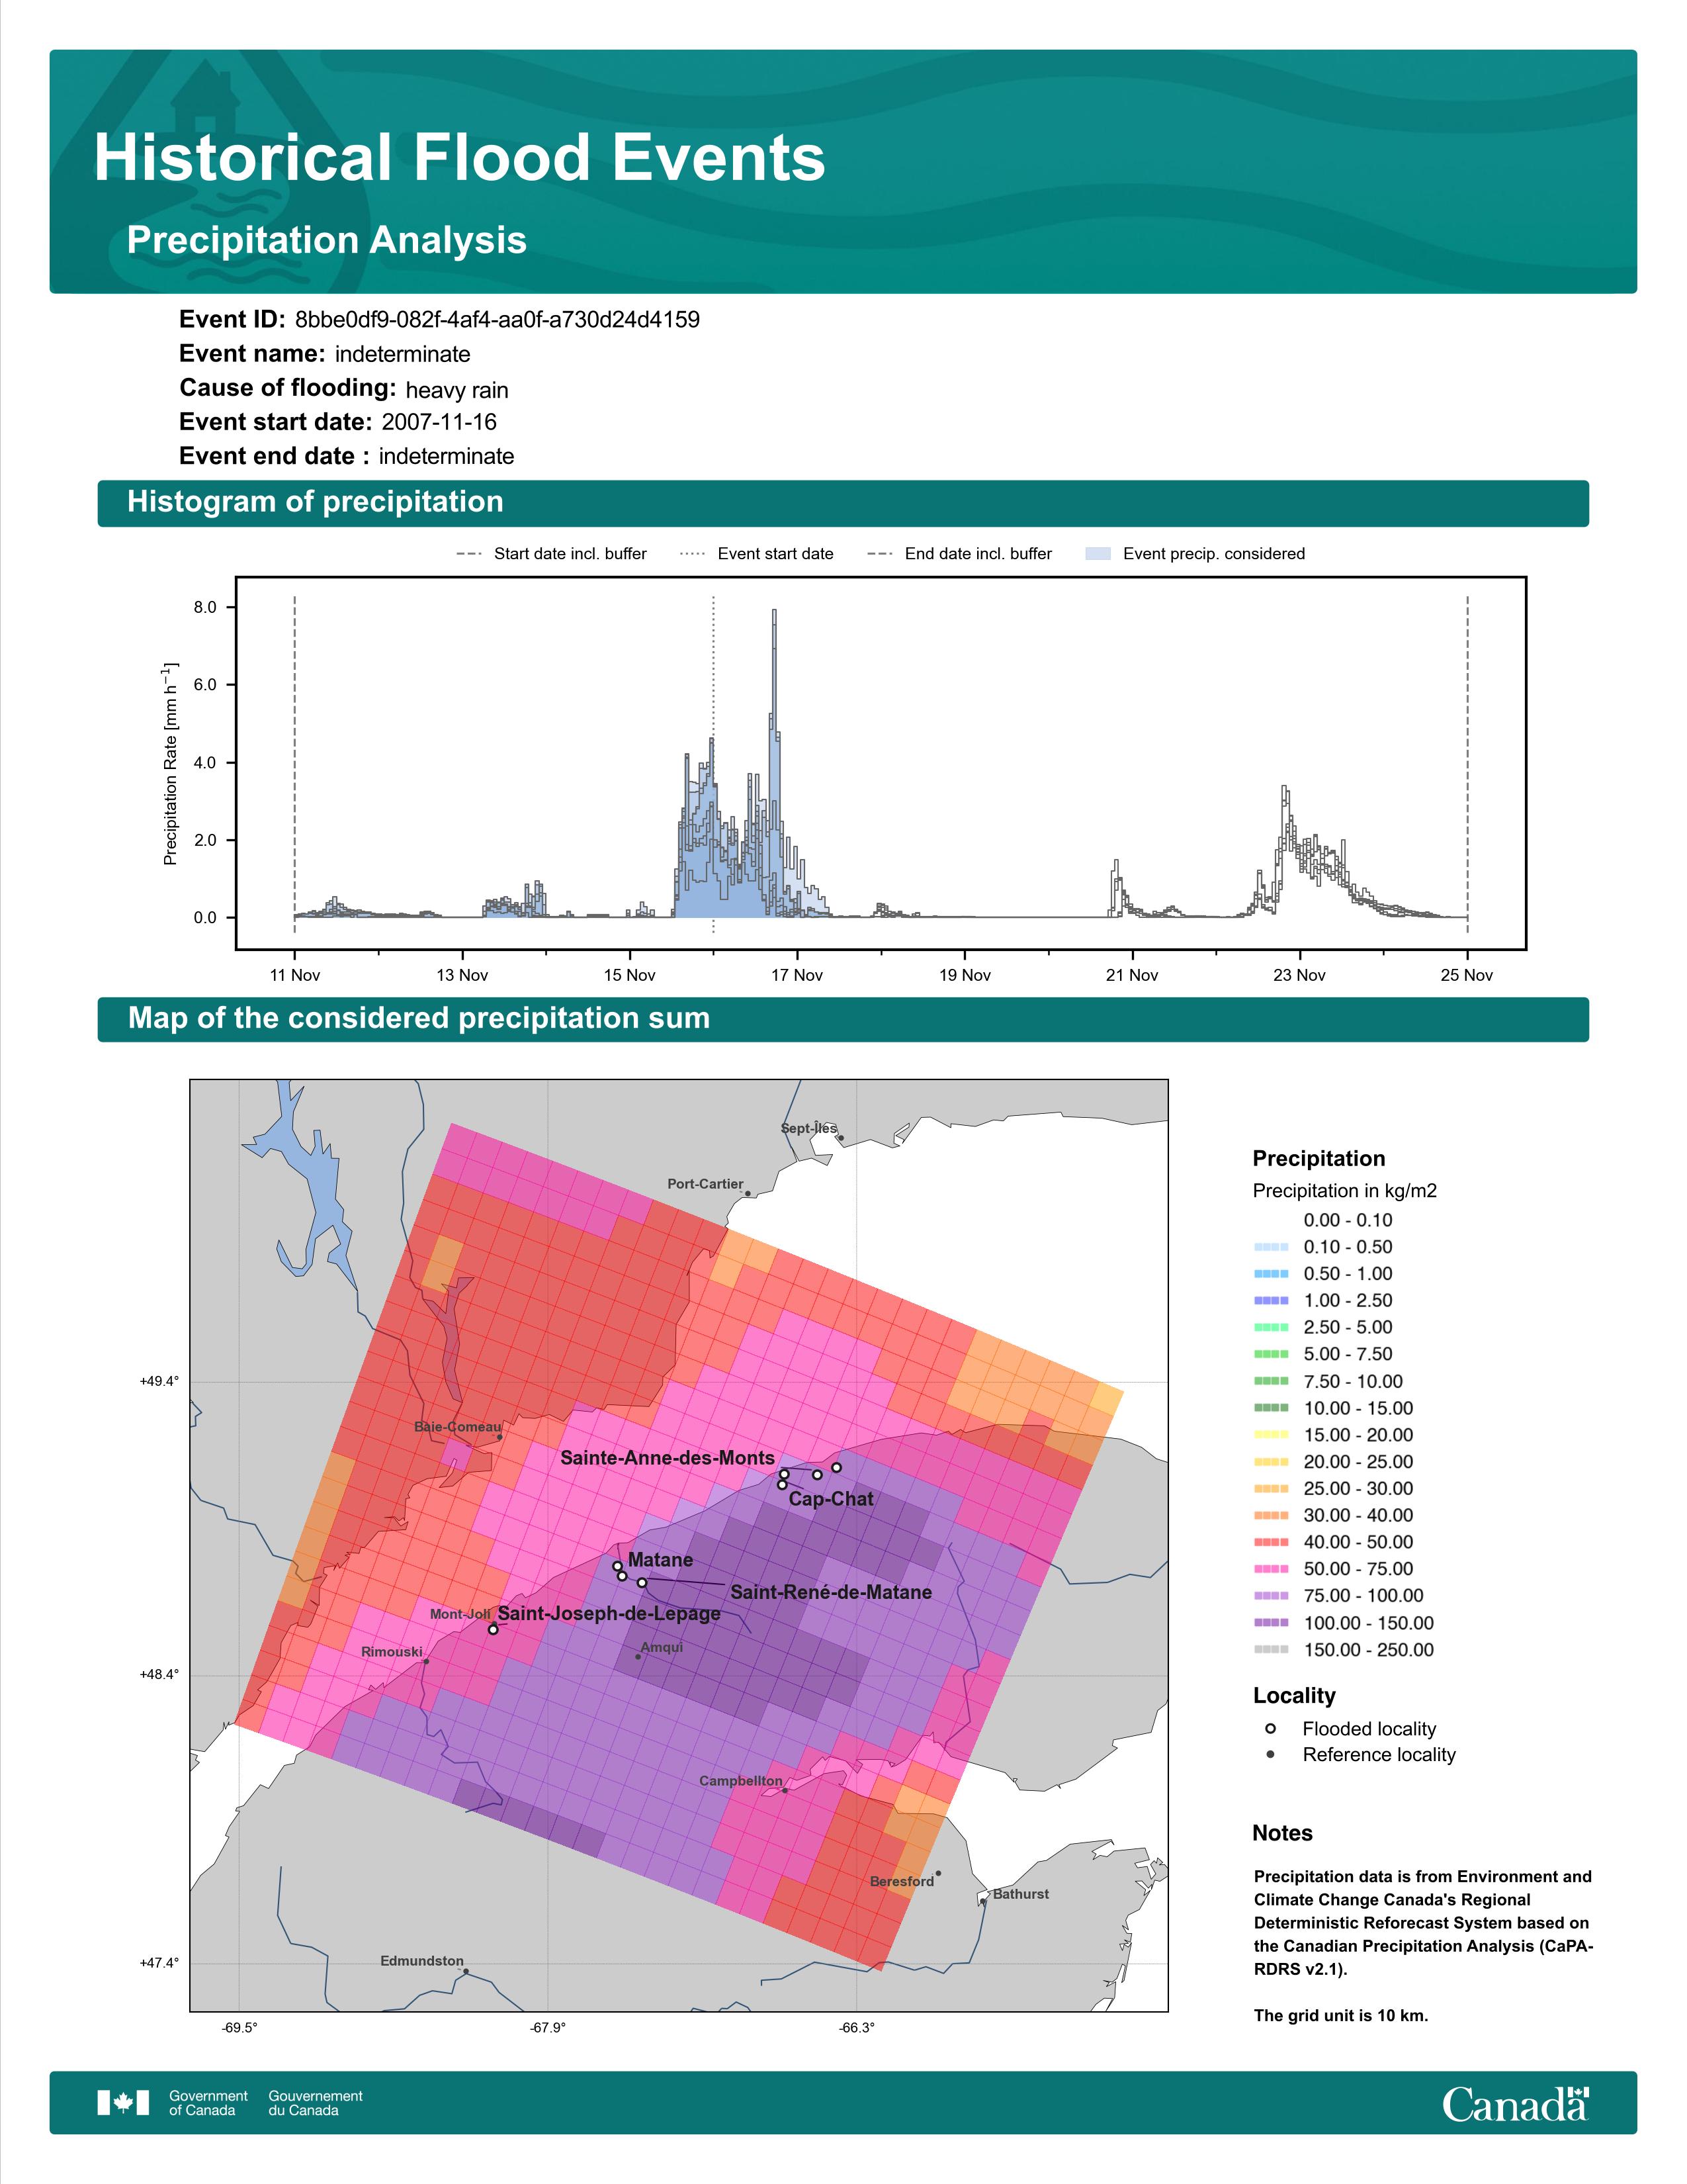
Task: Click the Cap-Chat map label
Action: (832, 1499)
